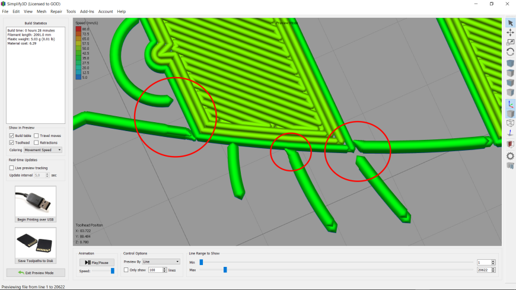Screen dimensions: 516x290
Task: Click the animation Speed slider handle
Action: (113, 271)
